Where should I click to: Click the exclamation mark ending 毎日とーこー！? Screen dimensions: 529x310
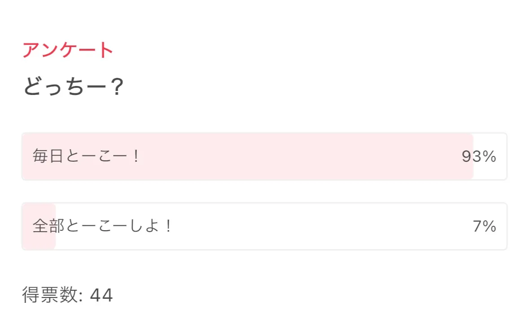136,157
